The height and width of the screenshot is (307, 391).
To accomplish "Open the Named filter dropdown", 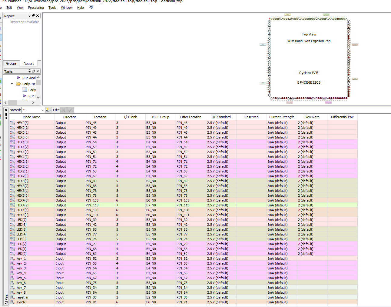I will click(x=42, y=110).
